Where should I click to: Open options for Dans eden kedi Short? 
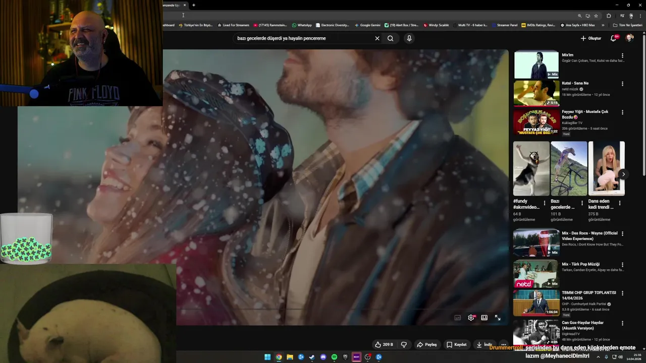point(620,203)
